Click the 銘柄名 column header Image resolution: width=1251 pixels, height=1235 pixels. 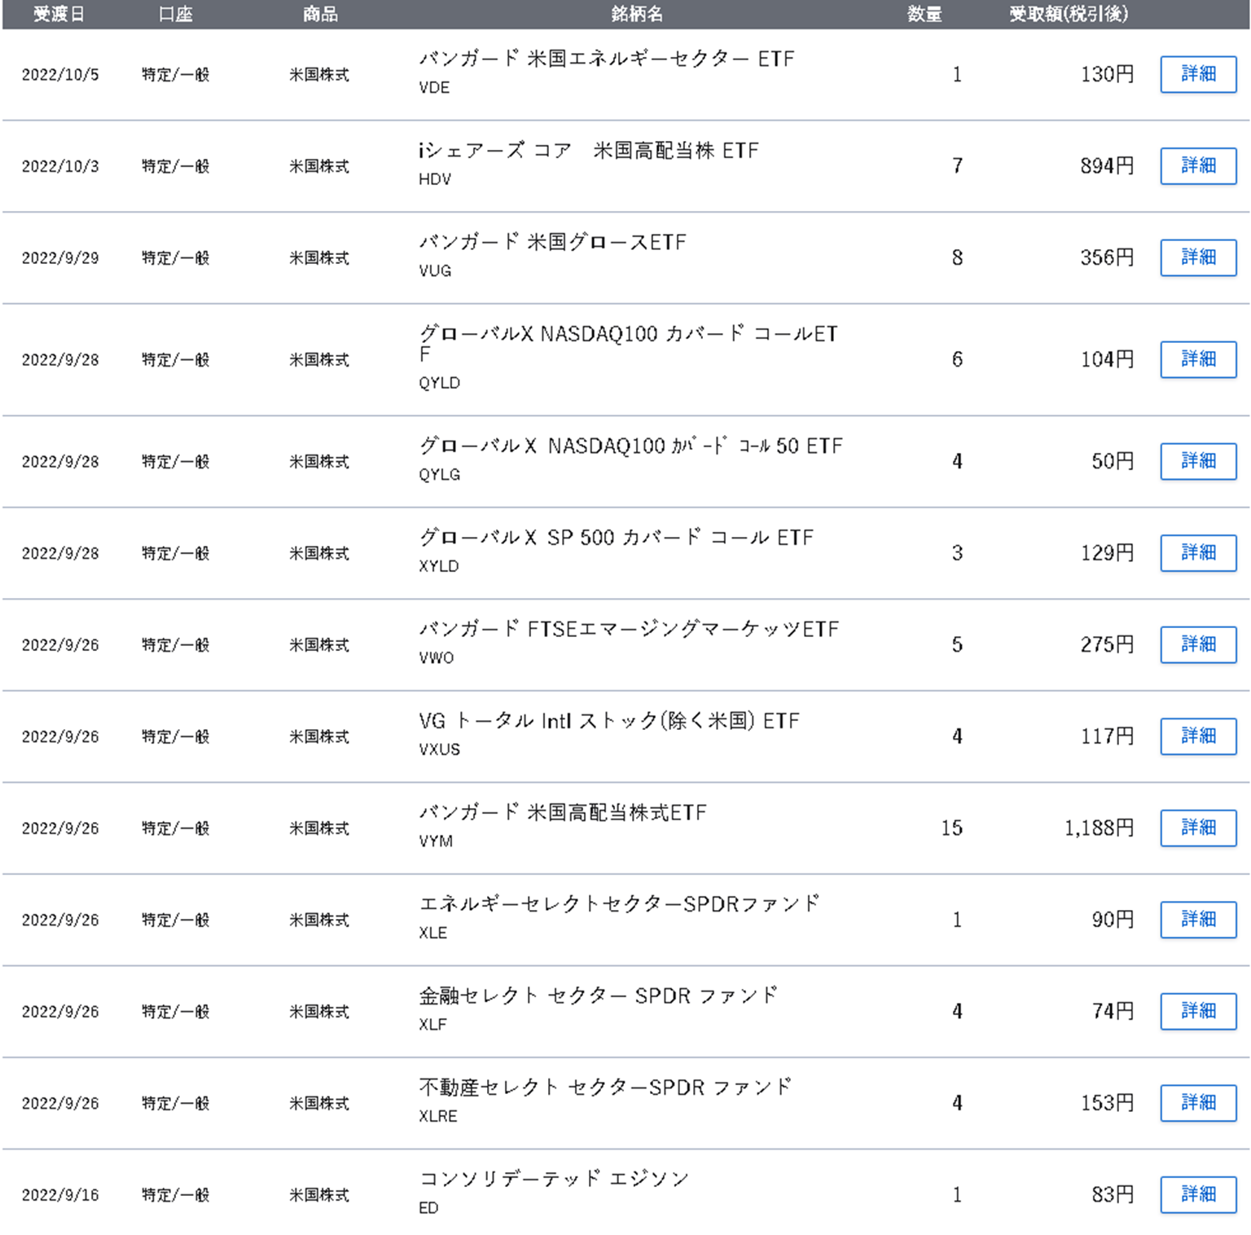pos(636,14)
